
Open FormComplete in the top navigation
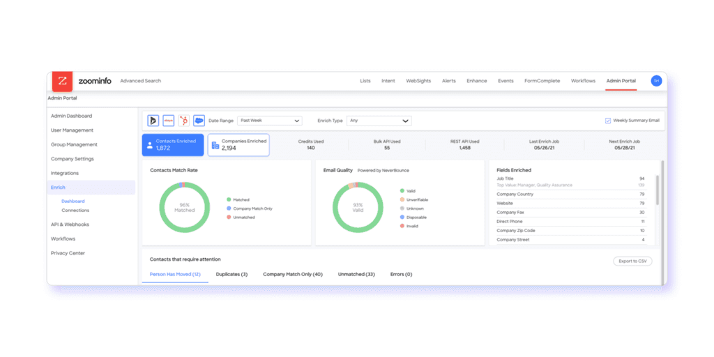point(542,81)
